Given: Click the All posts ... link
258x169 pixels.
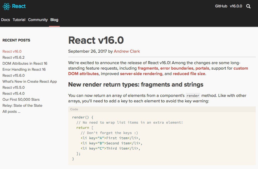Looking at the screenshot, I should point(11,112).
